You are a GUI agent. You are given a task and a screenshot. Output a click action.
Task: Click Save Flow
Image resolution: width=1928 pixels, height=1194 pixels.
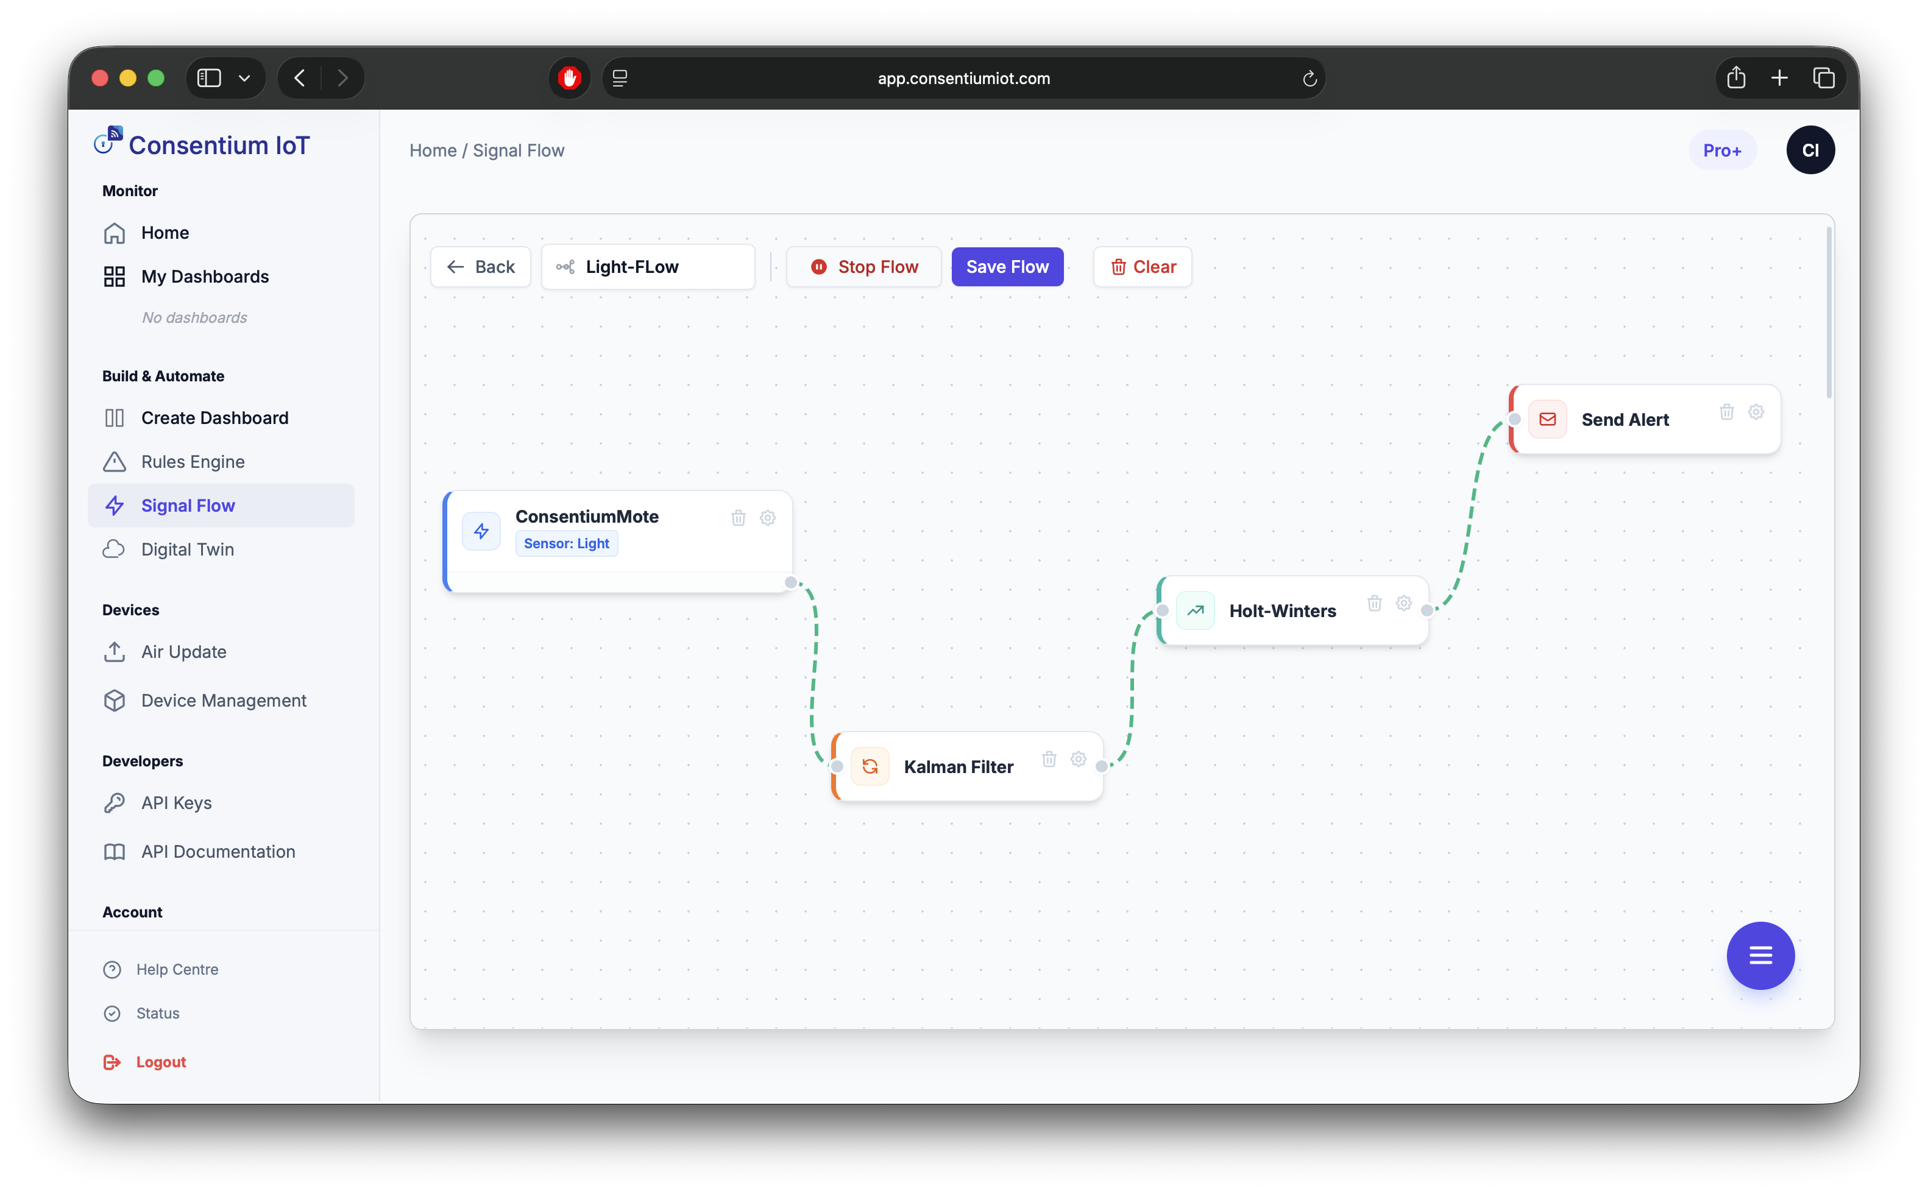point(1007,267)
